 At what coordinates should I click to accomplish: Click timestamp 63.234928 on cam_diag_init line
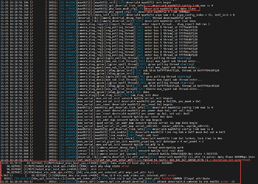(x=68, y=95)
